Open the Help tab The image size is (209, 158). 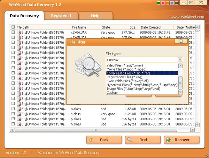pos(95,16)
